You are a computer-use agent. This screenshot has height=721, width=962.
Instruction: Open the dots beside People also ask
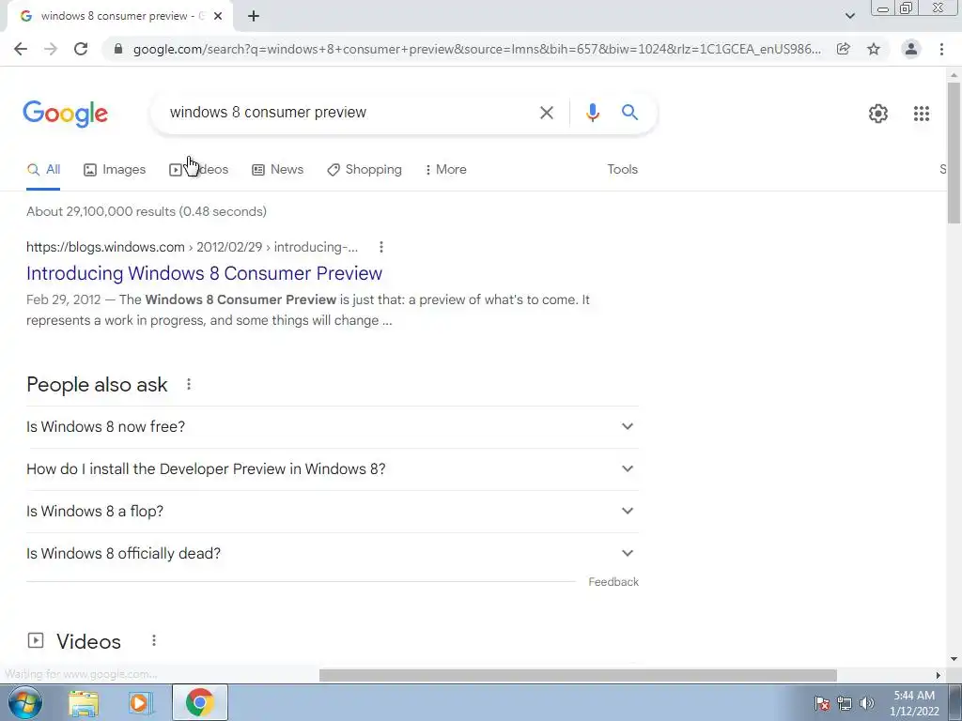pyautogui.click(x=189, y=384)
